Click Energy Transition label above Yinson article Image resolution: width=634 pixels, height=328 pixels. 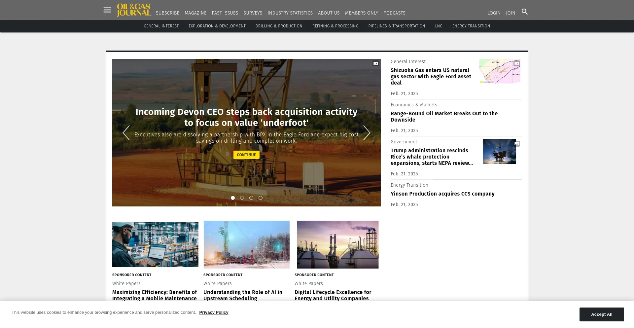(409, 185)
